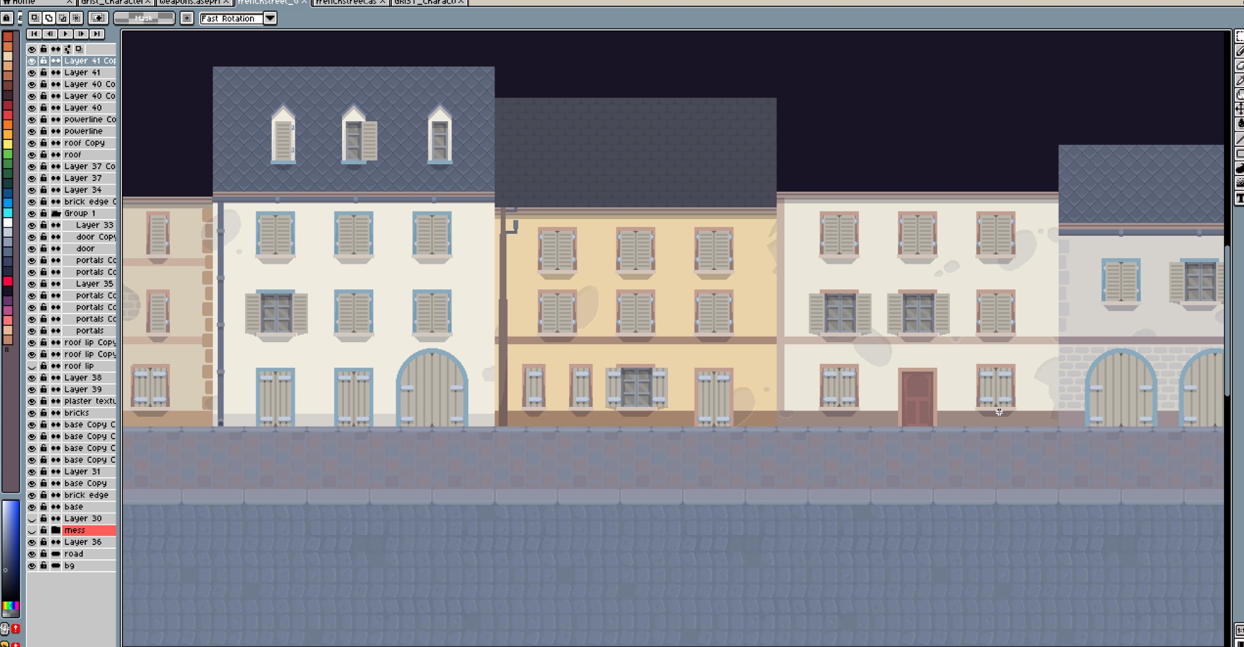
Task: Select the Paint Bucket tool
Action: point(1240,124)
